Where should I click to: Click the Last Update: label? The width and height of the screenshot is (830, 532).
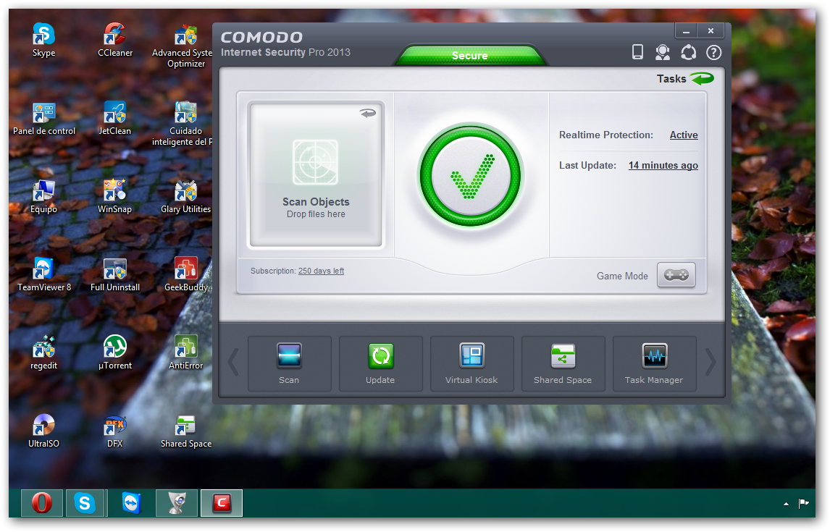[587, 165]
